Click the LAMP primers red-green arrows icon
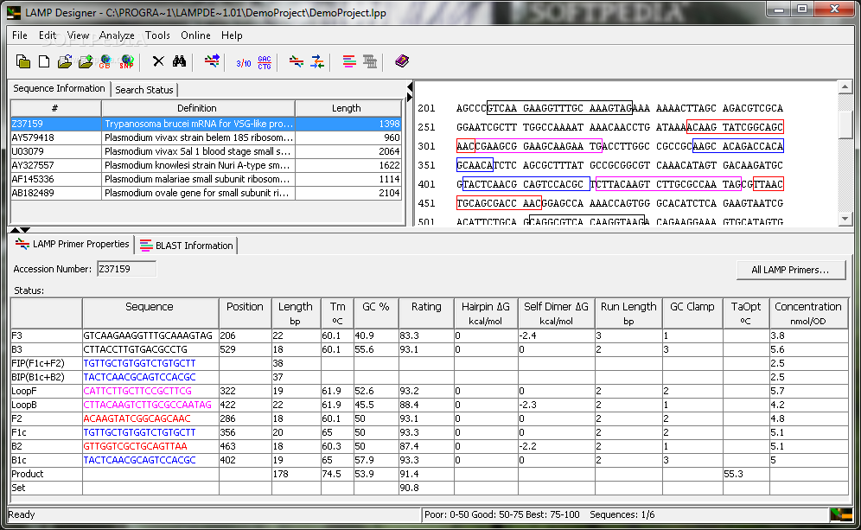Image resolution: width=861 pixels, height=530 pixels. [x=297, y=61]
